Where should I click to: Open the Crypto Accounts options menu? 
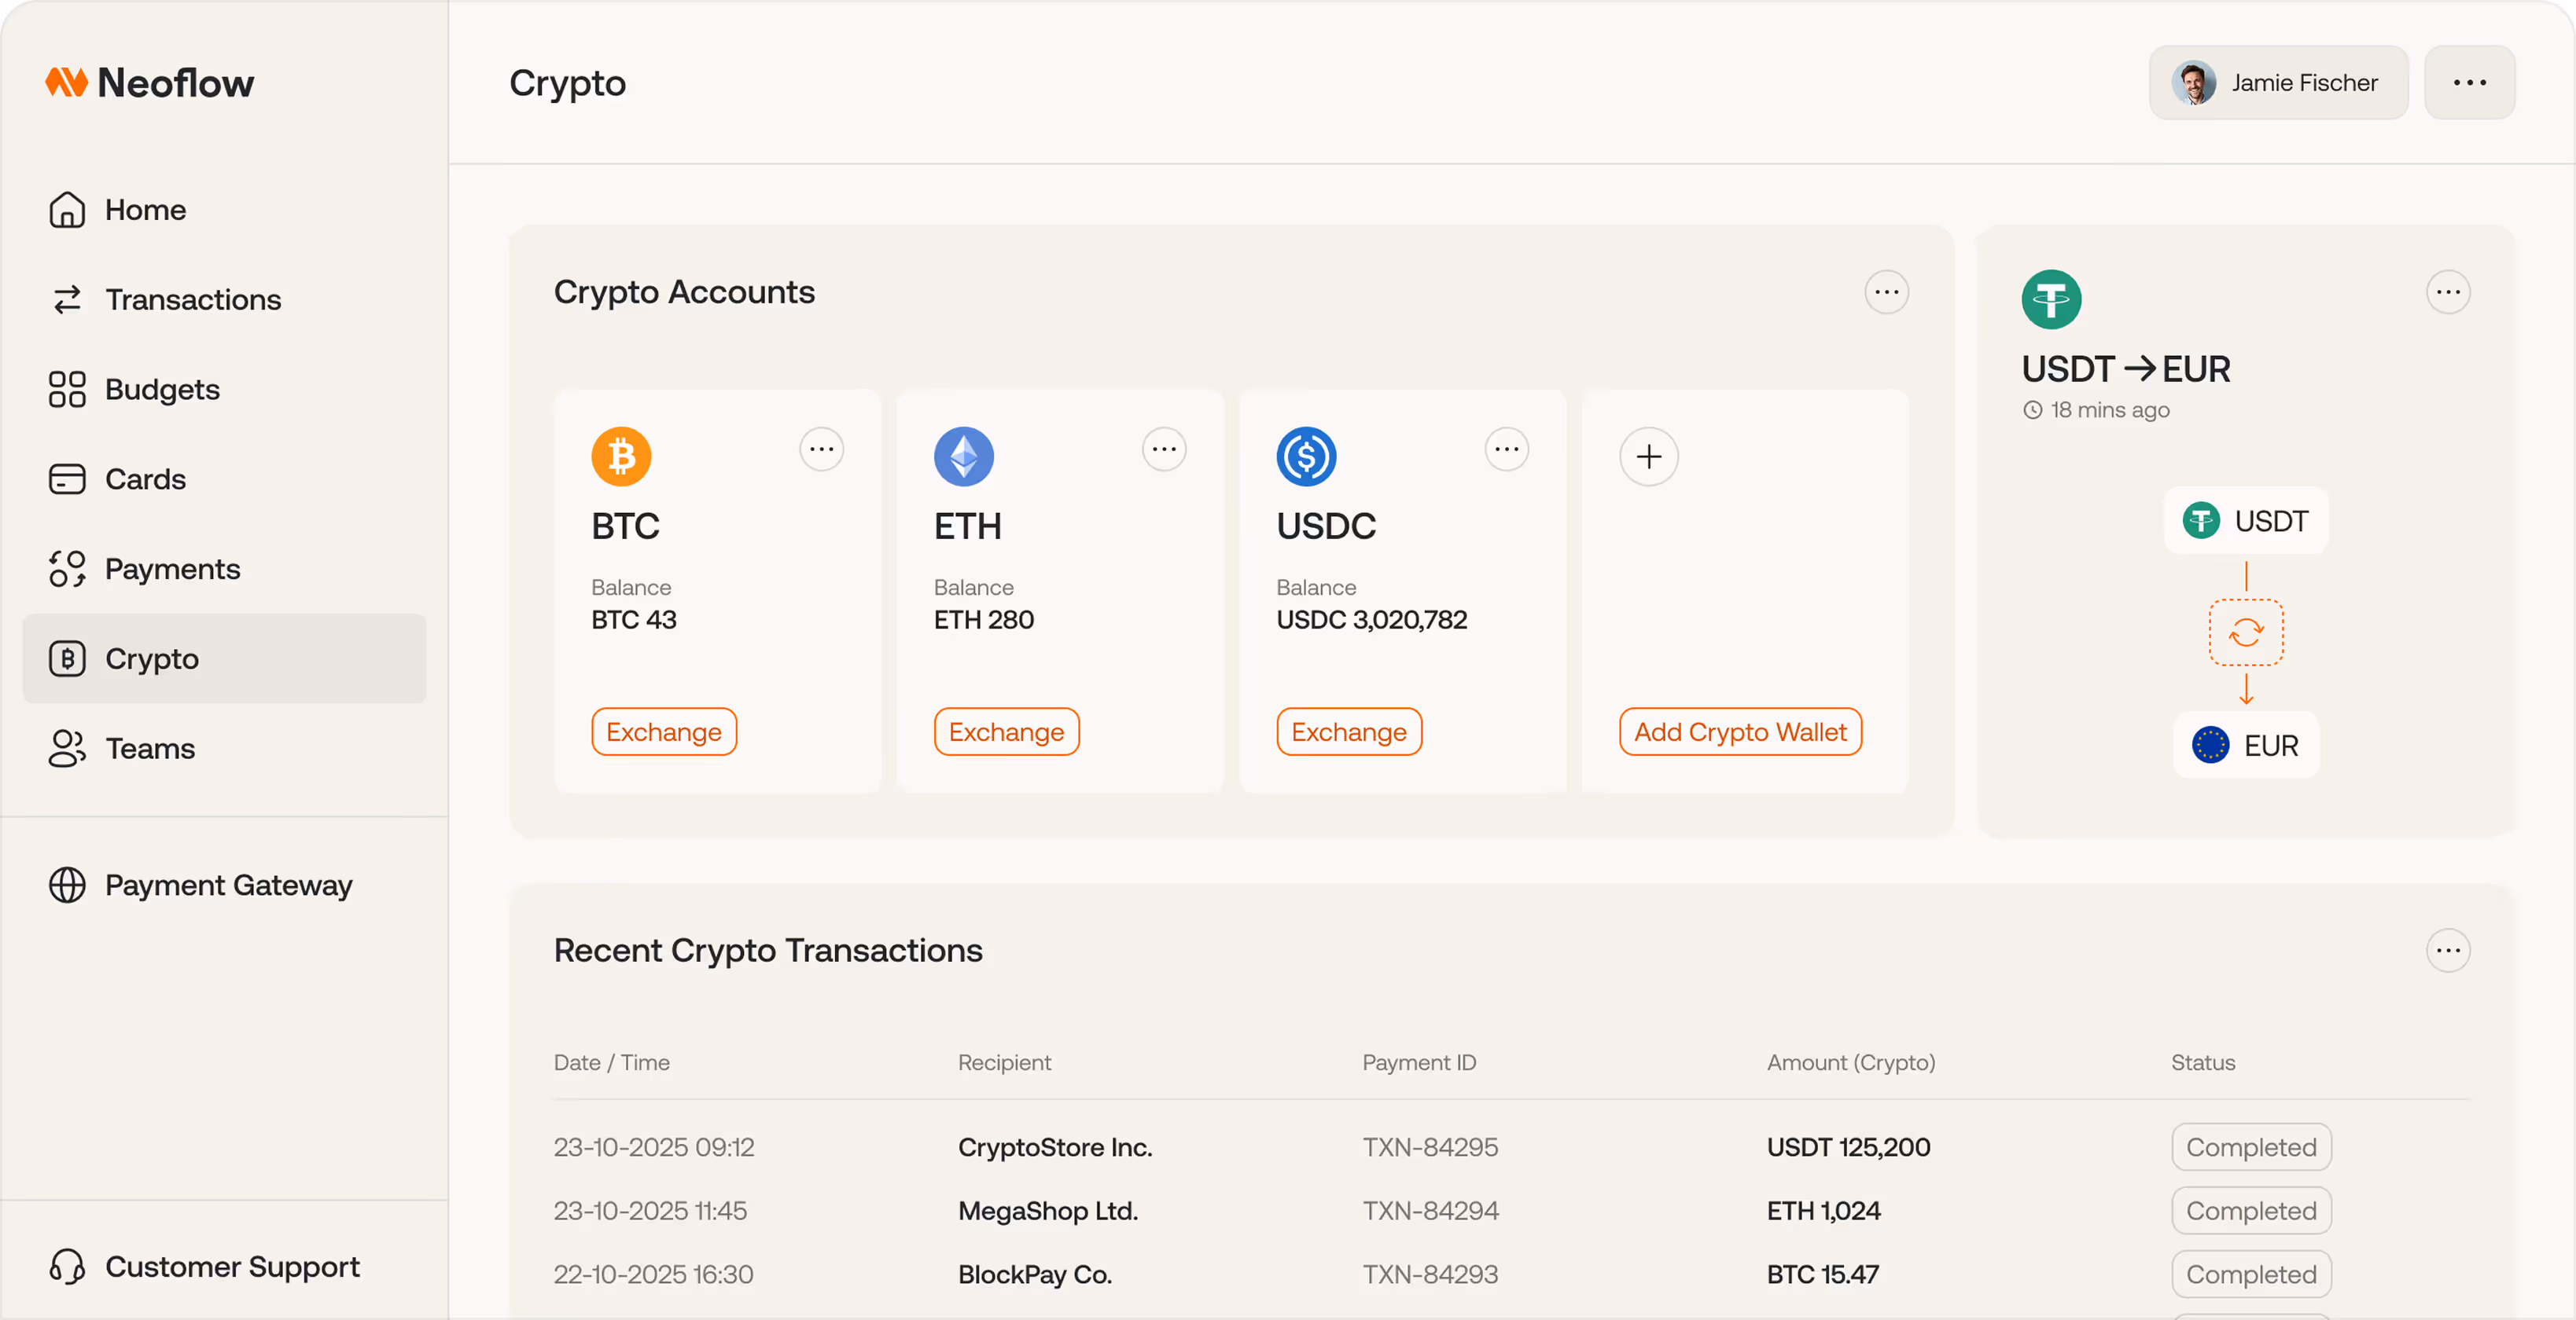1887,291
